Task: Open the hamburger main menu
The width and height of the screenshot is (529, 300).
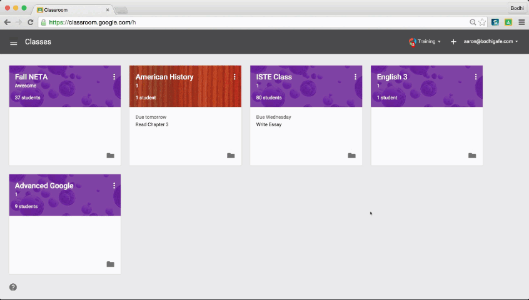Action: pos(14,42)
